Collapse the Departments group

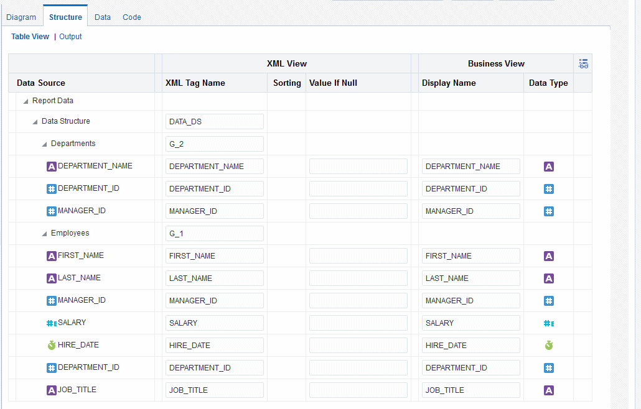point(43,144)
